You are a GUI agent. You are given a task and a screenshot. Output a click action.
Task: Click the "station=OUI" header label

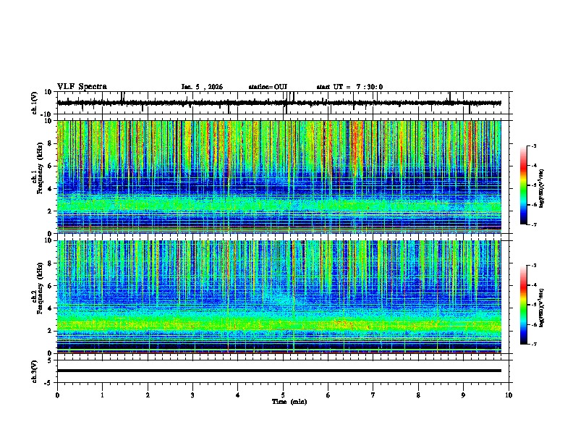click(x=268, y=87)
